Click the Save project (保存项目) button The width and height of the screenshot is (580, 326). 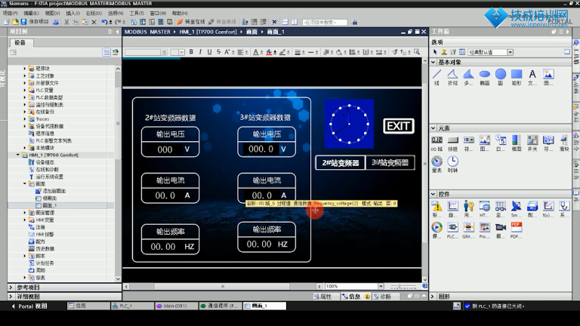(x=35, y=22)
